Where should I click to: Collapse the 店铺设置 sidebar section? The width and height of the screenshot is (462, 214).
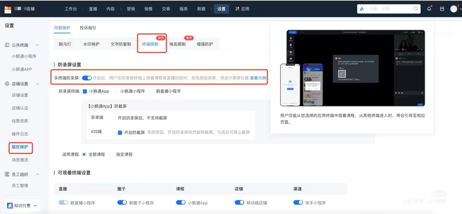[x=38, y=84]
